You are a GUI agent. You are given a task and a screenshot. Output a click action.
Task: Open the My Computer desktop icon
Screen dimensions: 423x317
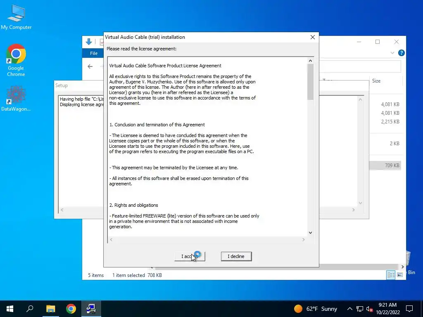click(16, 17)
